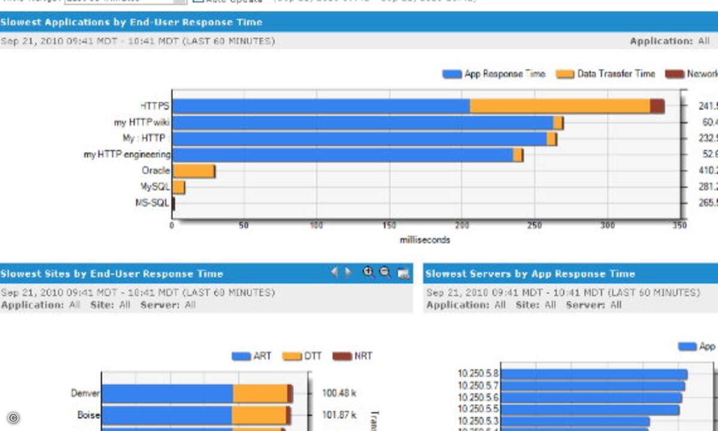Click the 101.87 k value beside Boise
This screenshot has width=718, height=431.
339,415
